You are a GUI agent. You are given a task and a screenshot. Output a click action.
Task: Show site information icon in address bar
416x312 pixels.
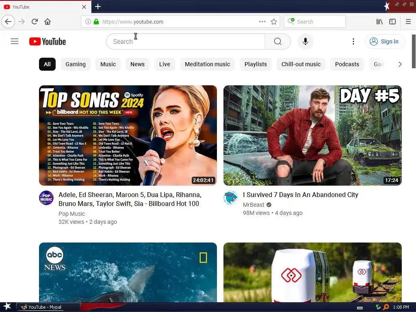click(88, 22)
